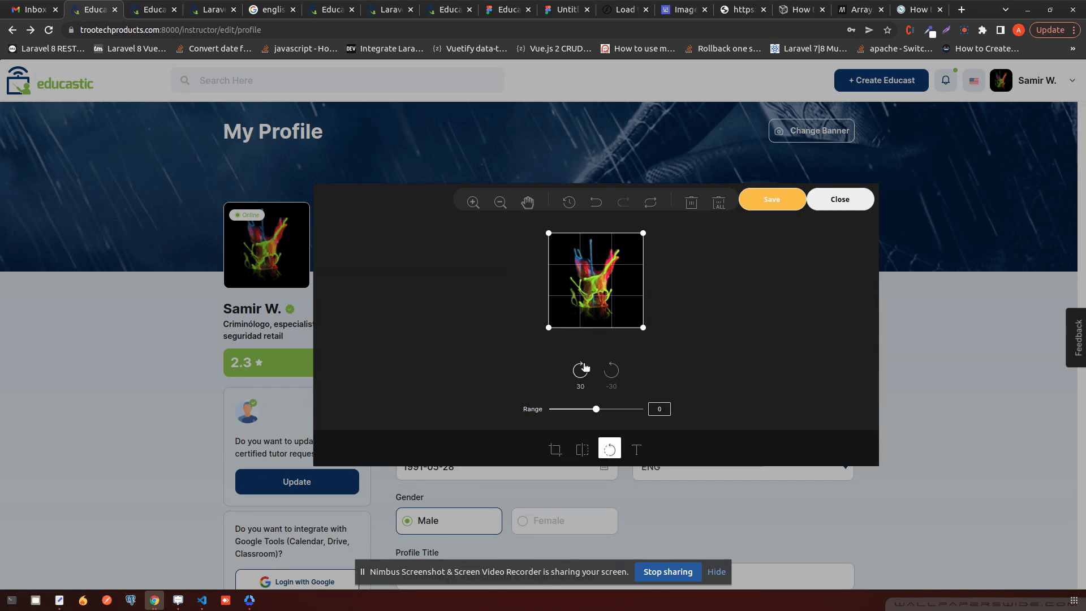Zoom out using the magnifier minus icon
1086x611 pixels.
500,203
